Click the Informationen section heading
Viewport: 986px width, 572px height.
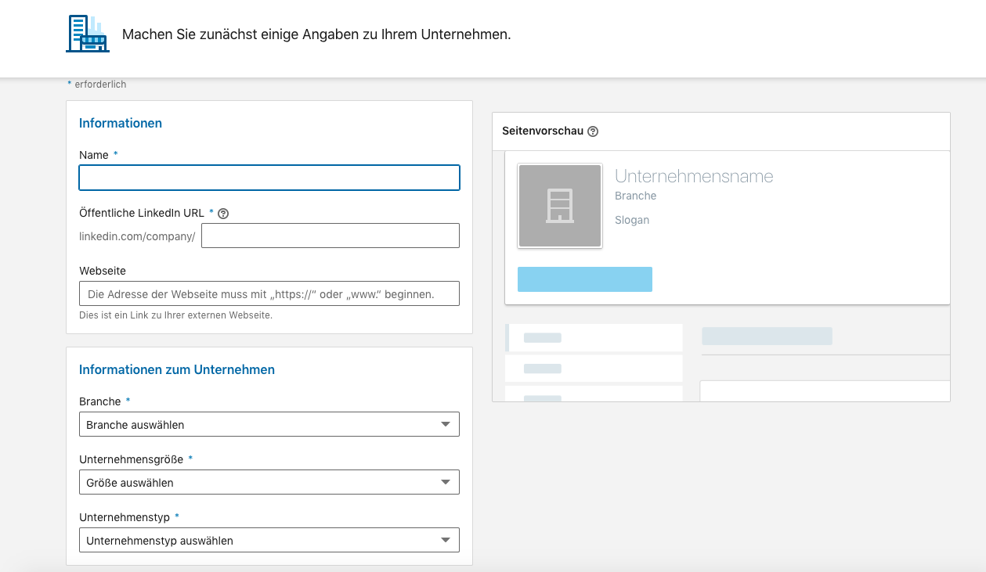121,123
